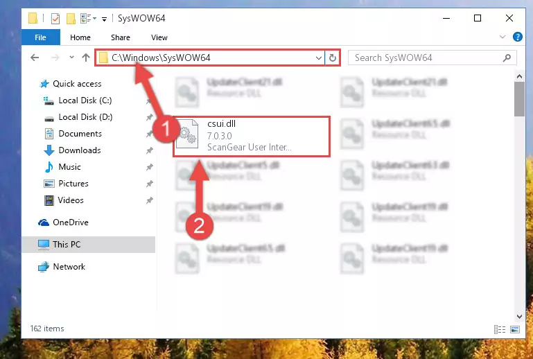Click the Videos film strip icon
The width and height of the screenshot is (533, 359).
[49, 200]
